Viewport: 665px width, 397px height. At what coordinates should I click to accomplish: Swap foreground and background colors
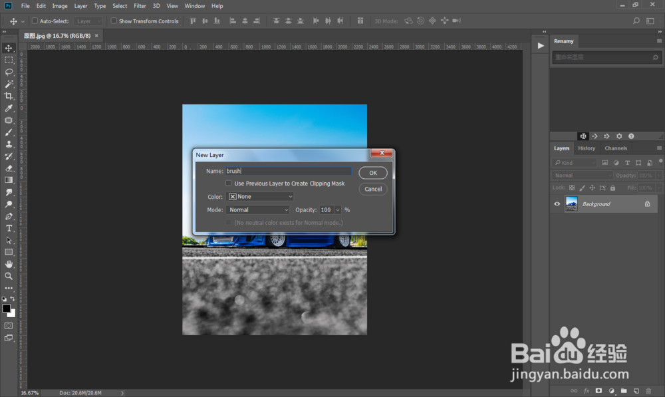pos(13,299)
